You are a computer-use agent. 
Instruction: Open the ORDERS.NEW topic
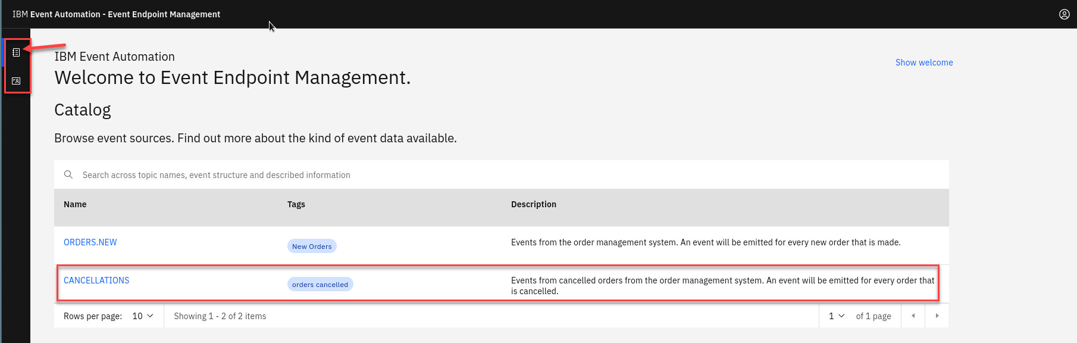click(x=90, y=242)
